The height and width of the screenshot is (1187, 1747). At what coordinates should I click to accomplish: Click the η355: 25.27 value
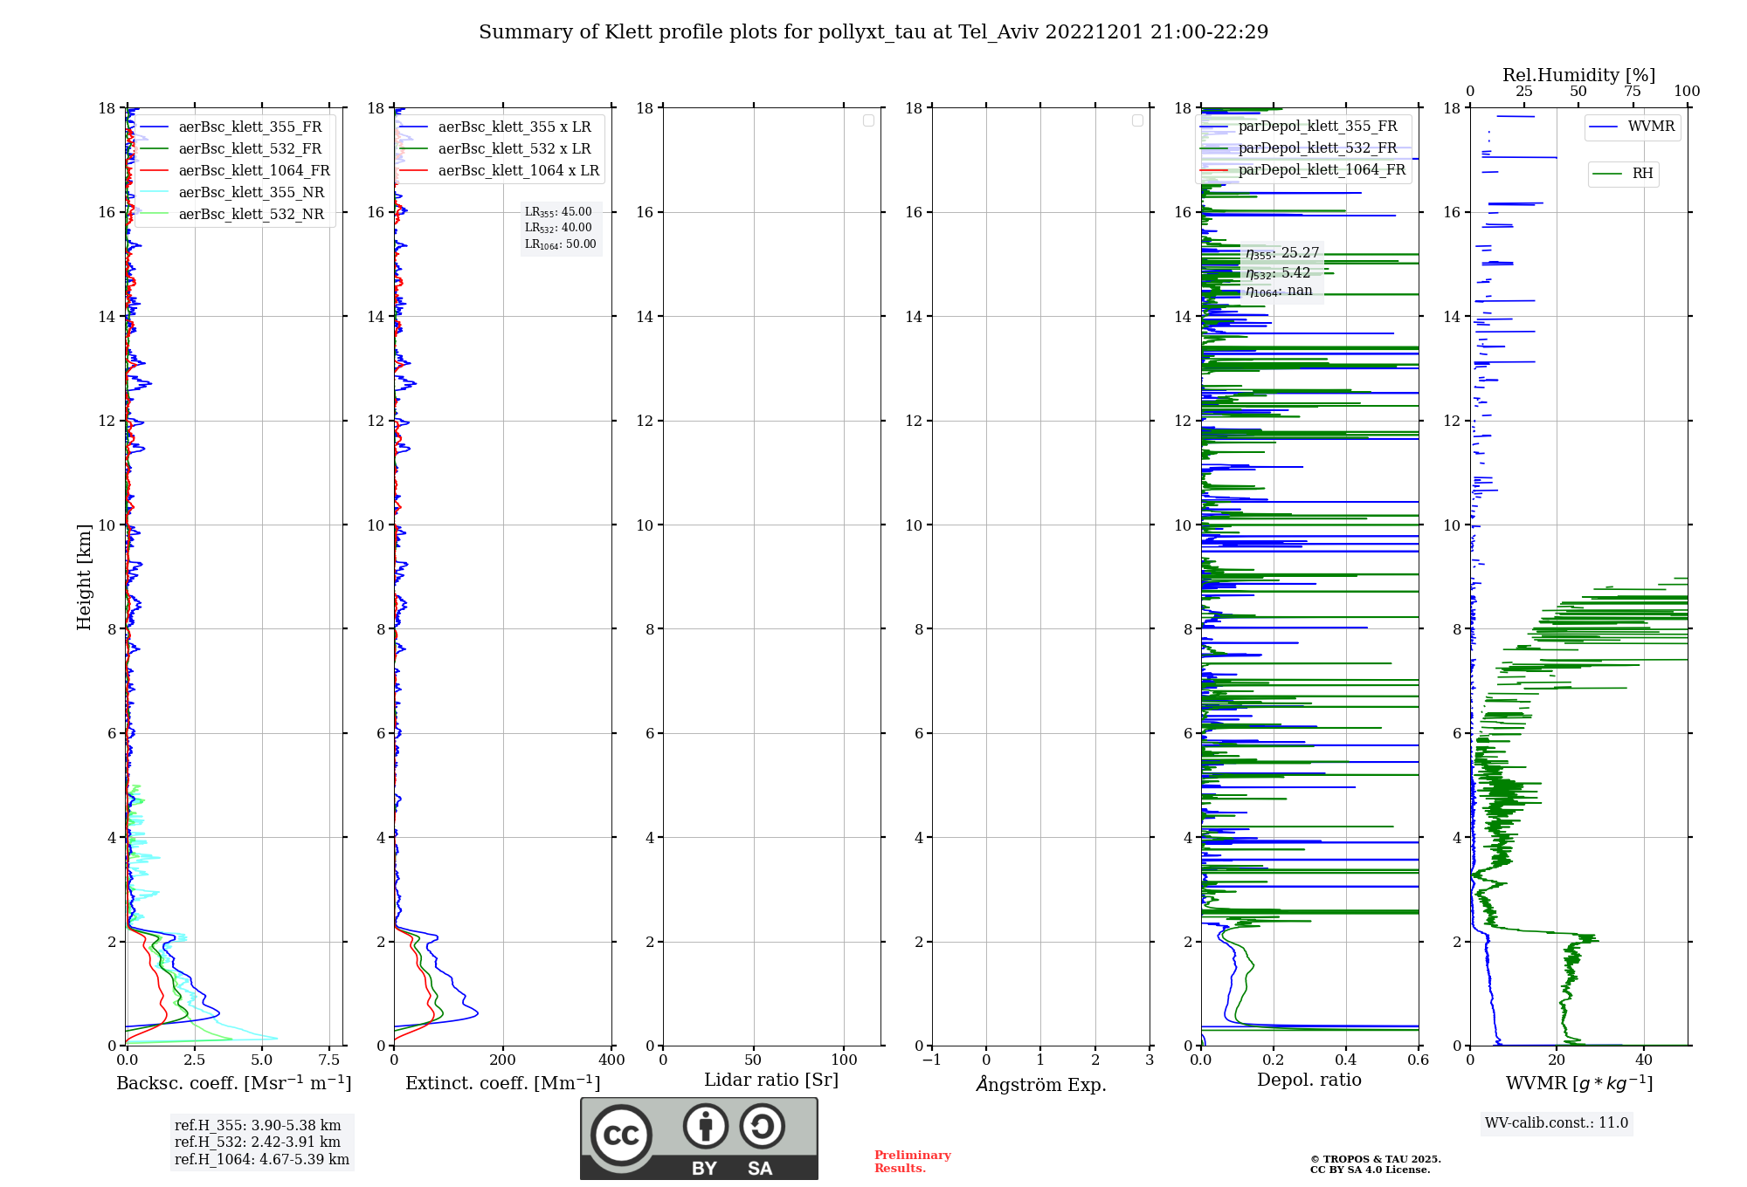point(1282,253)
